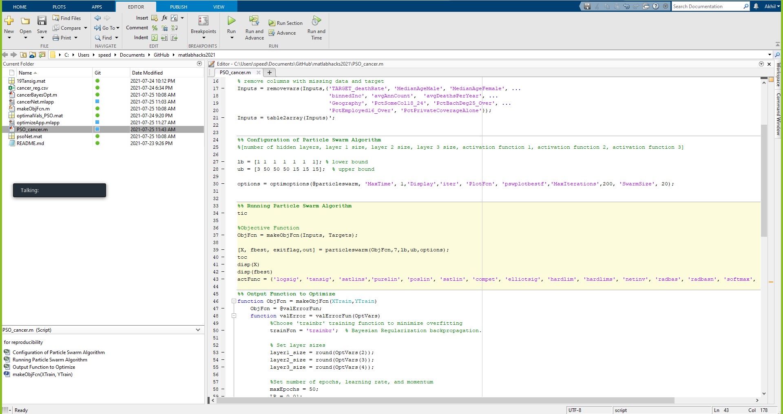Click the editor horizontal scrollbar
783x414 pixels.
click(x=445, y=401)
